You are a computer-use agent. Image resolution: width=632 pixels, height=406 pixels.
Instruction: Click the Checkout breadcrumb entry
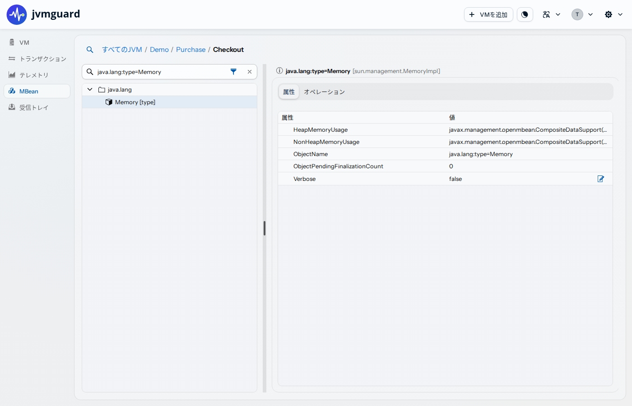pyautogui.click(x=228, y=50)
